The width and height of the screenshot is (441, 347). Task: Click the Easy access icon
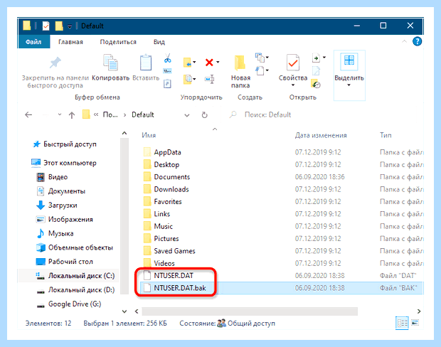pyautogui.click(x=260, y=70)
